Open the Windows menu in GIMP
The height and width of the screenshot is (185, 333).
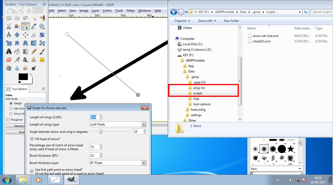pos(144,11)
